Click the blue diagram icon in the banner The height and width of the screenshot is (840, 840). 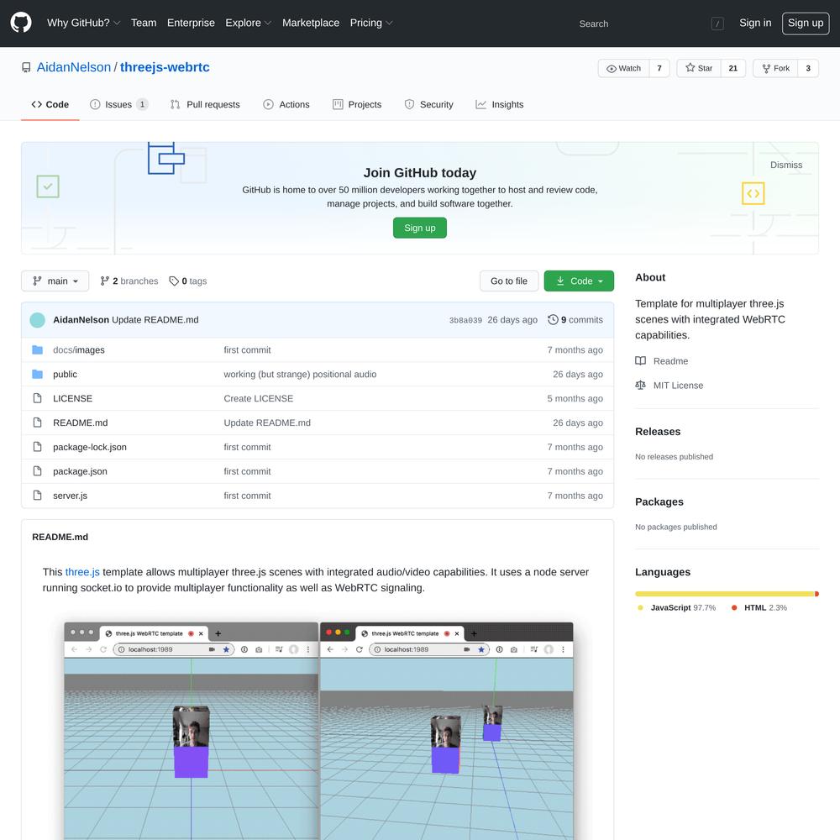point(166,158)
